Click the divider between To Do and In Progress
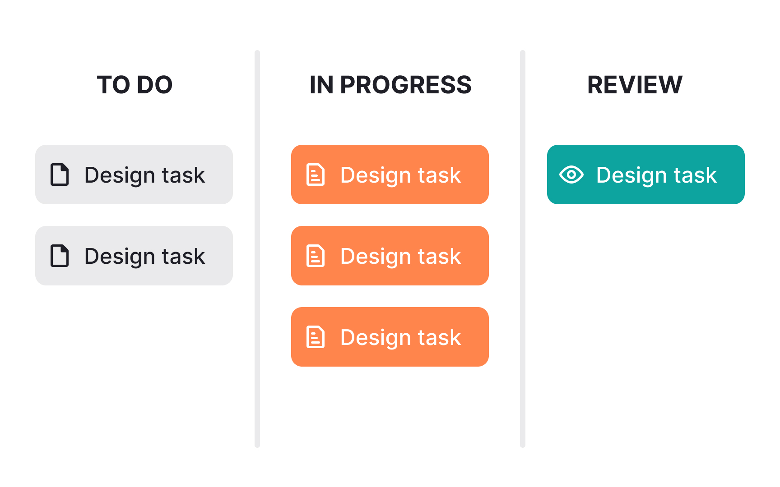The image size is (780, 487). point(257,248)
